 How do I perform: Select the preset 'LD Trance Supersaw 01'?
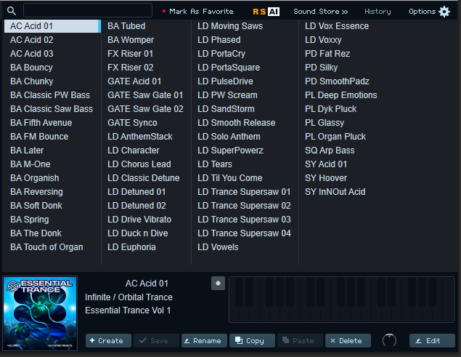pyautogui.click(x=244, y=192)
